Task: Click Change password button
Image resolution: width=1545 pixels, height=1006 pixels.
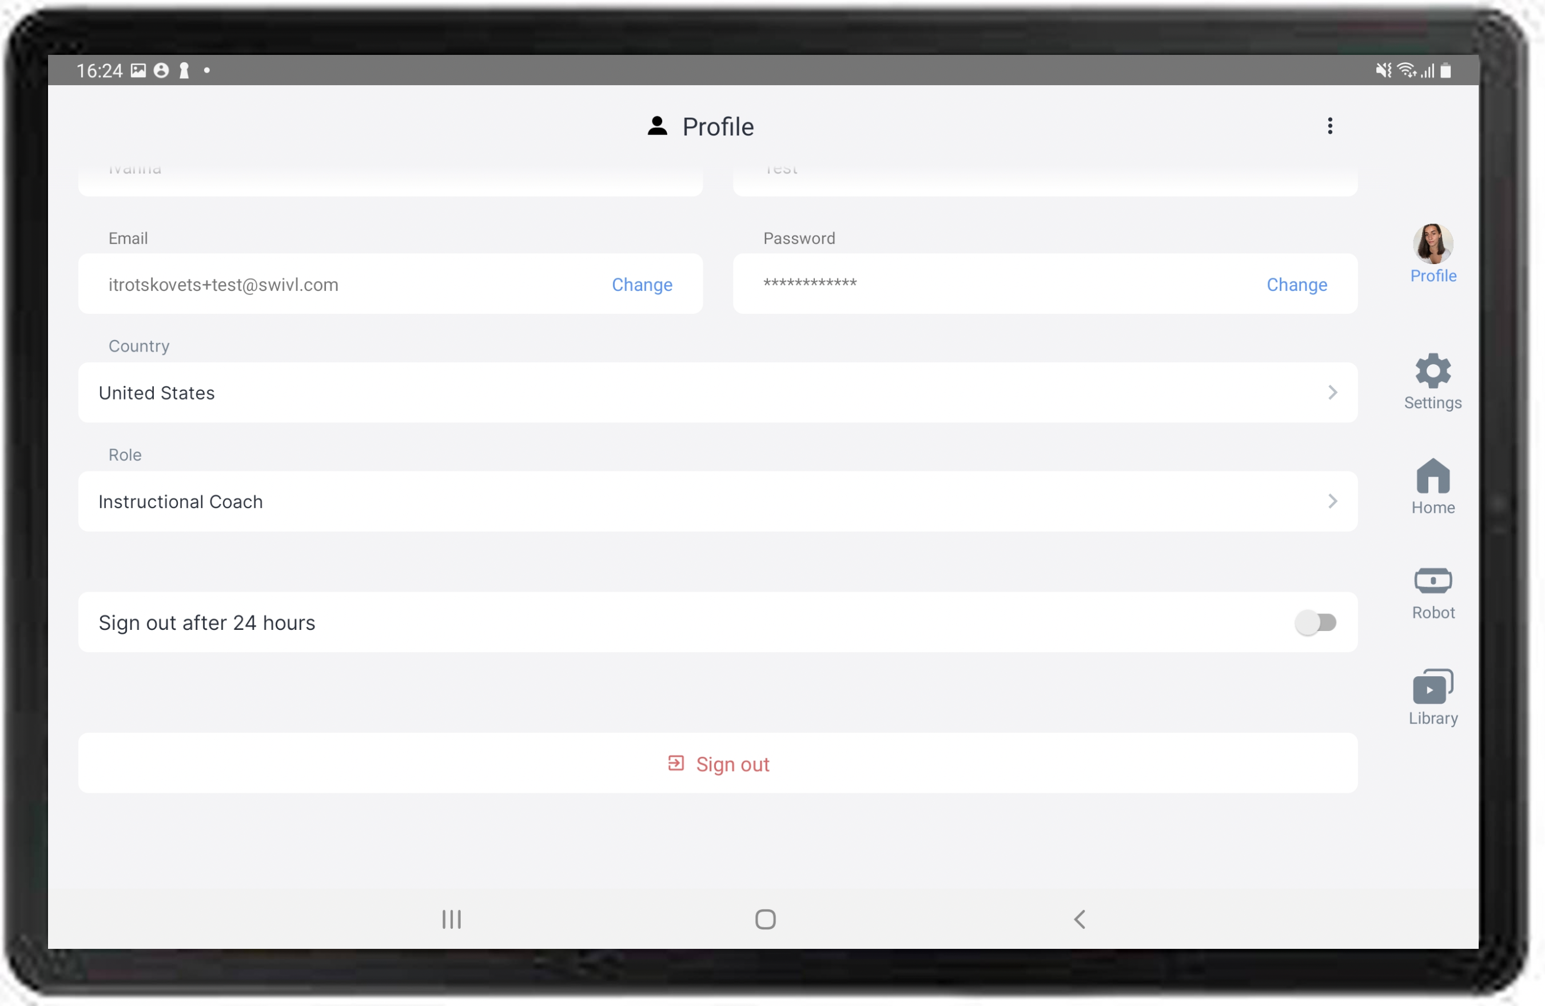Action: point(1296,284)
